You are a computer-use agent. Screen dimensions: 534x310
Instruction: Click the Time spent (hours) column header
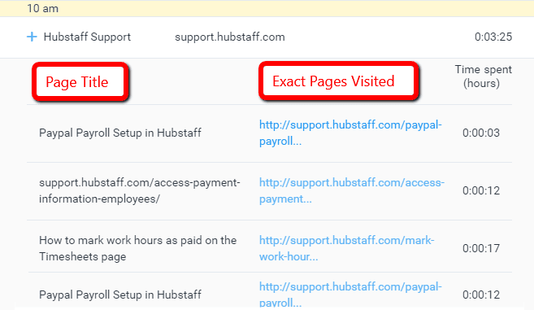pyautogui.click(x=484, y=76)
